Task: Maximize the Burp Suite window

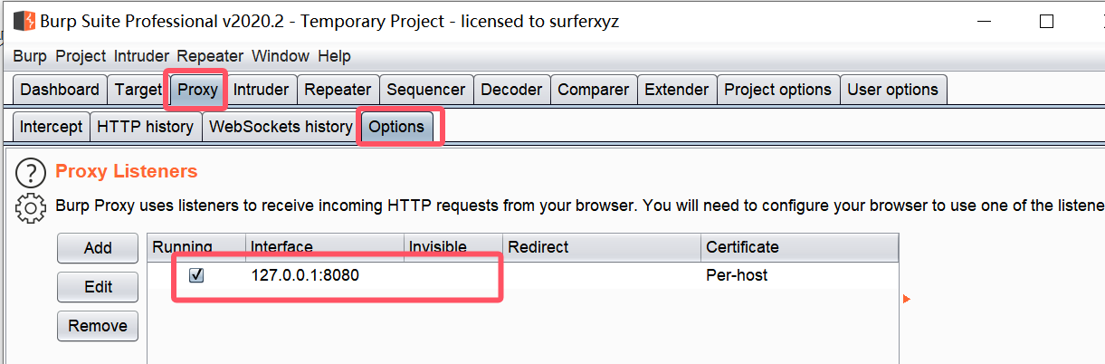Action: point(1046,21)
